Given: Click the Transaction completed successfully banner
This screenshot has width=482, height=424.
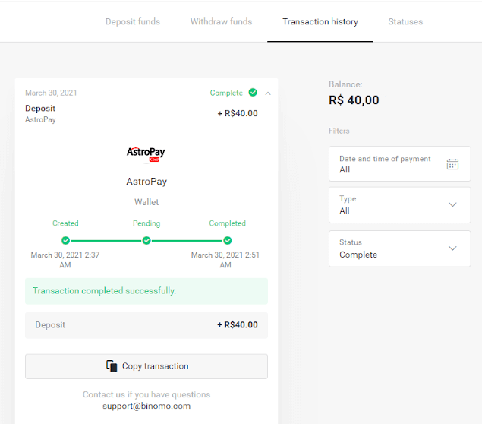Looking at the screenshot, I should (x=146, y=291).
